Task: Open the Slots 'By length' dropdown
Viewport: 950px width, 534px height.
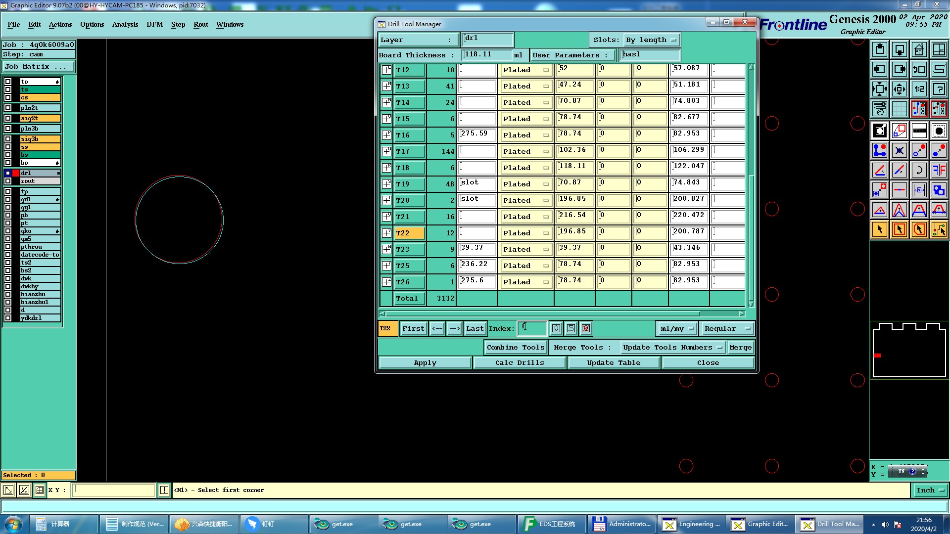Action: (651, 40)
